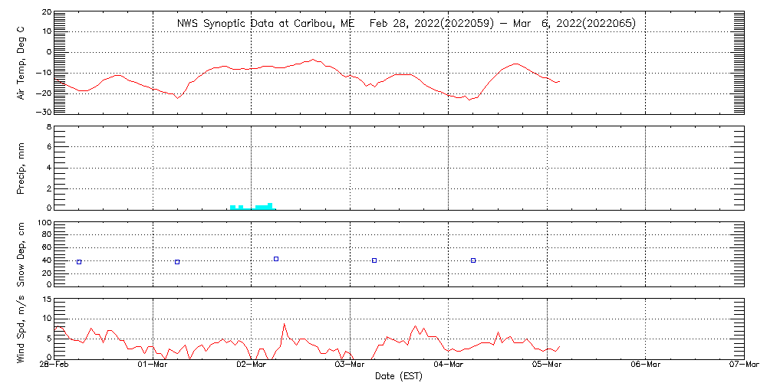Click the leftmost cyan precipitation bar

[232, 207]
